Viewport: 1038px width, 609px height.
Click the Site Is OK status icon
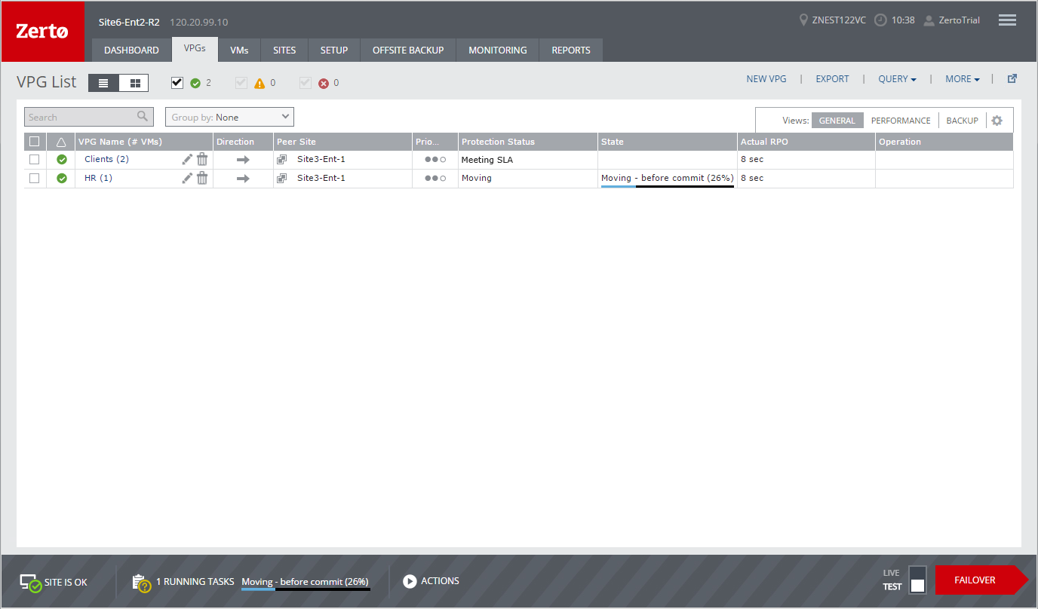click(x=30, y=583)
